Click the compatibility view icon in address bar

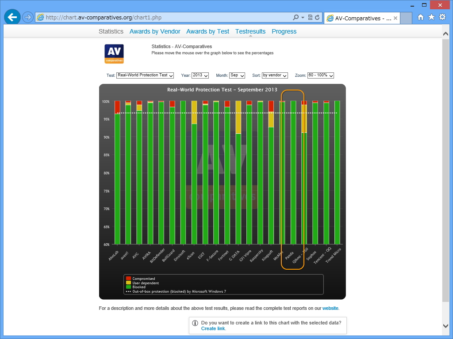(310, 17)
